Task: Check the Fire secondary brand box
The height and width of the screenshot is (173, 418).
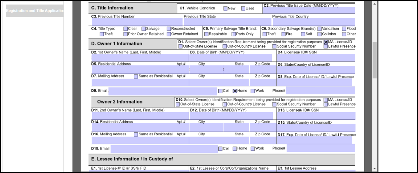Action: click(283, 34)
